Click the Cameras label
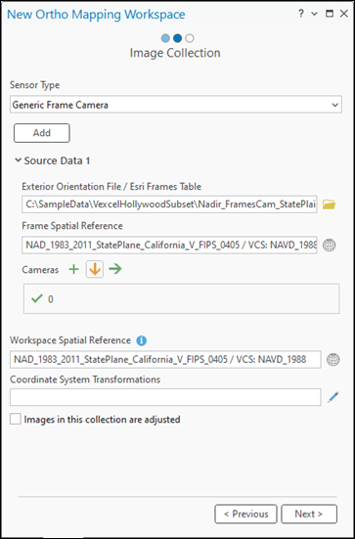The width and height of the screenshot is (355, 539). point(40,270)
